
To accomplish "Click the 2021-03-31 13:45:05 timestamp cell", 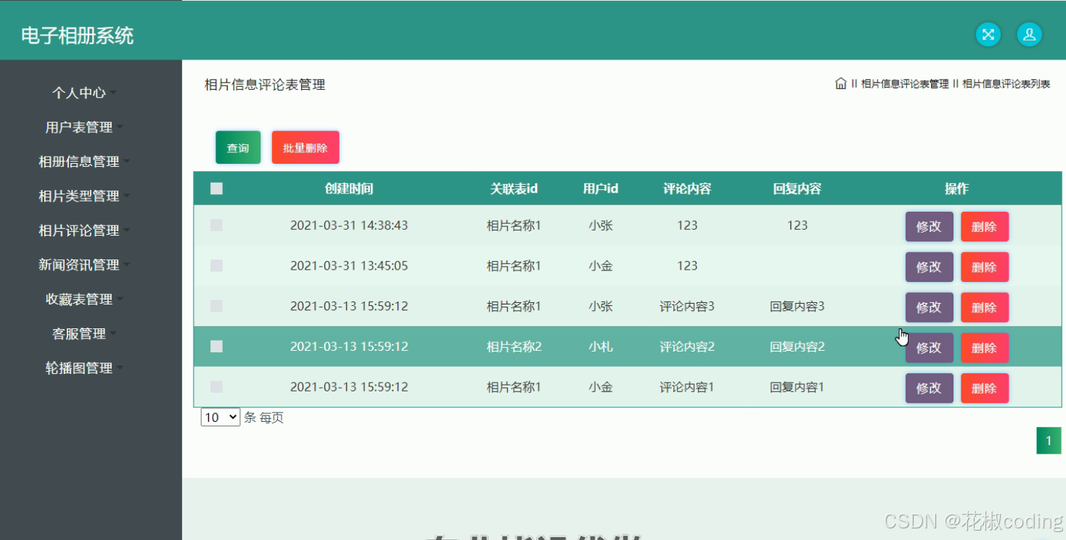I will click(349, 266).
